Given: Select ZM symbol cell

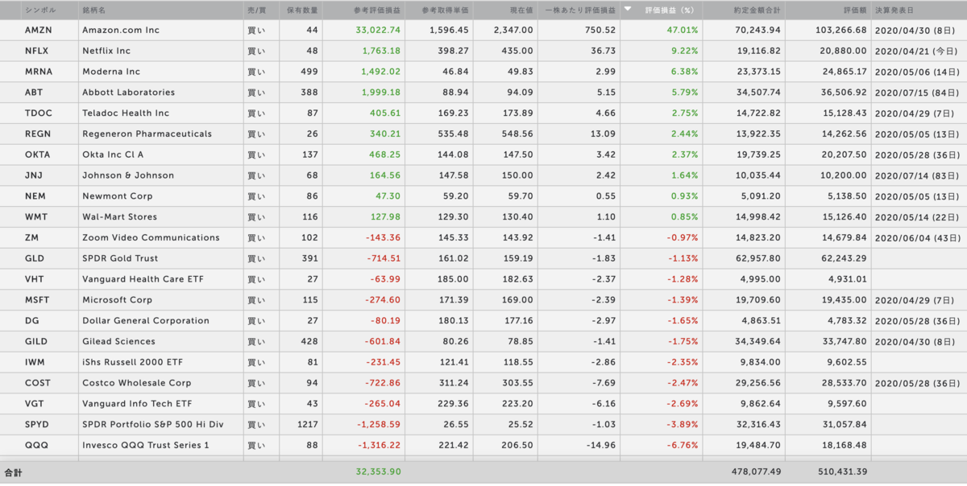Looking at the screenshot, I should click(x=31, y=238).
